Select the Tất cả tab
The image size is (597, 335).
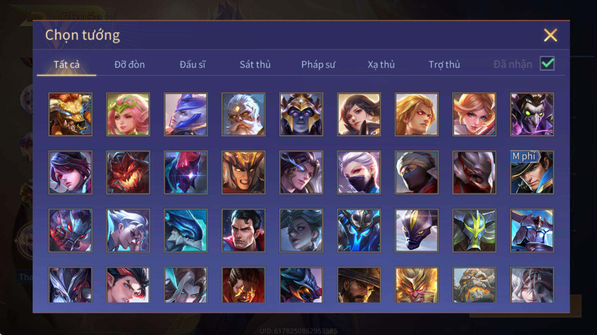point(67,64)
